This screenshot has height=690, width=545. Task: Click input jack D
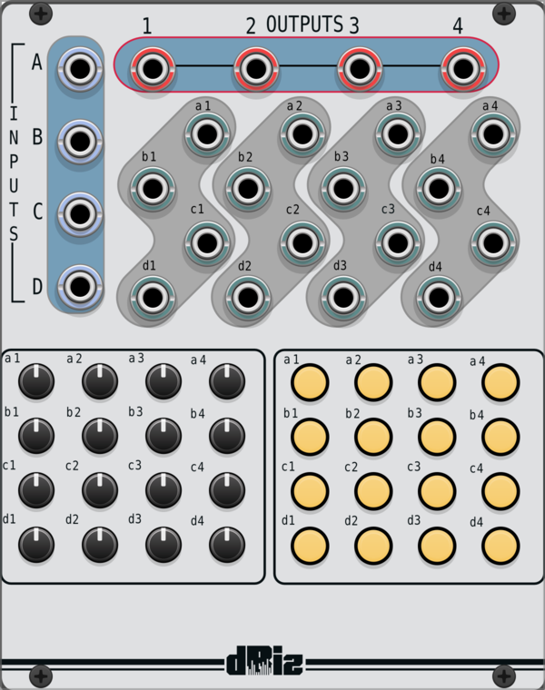[x=80, y=287]
